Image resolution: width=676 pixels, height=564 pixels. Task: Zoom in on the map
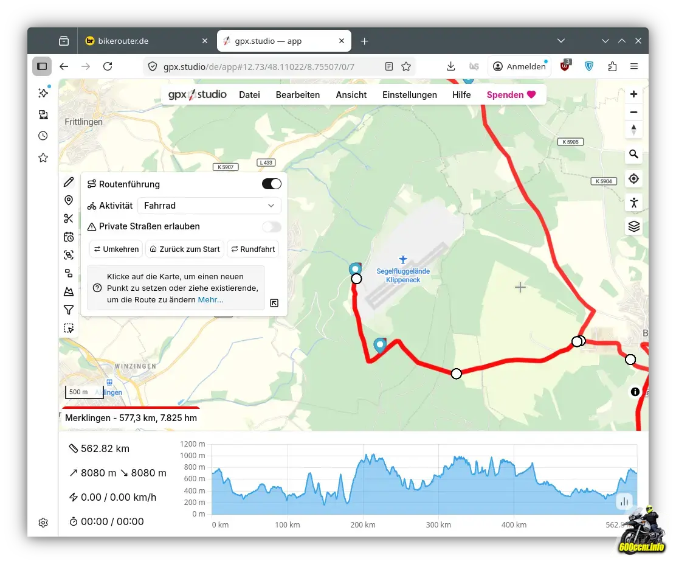(x=633, y=94)
